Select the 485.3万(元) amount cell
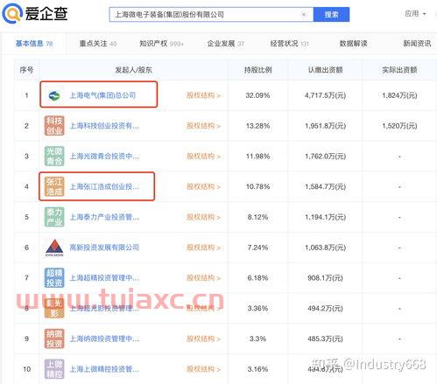 (x=325, y=339)
